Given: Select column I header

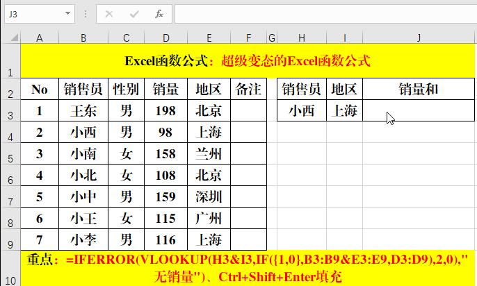Looking at the screenshot, I should (344, 38).
